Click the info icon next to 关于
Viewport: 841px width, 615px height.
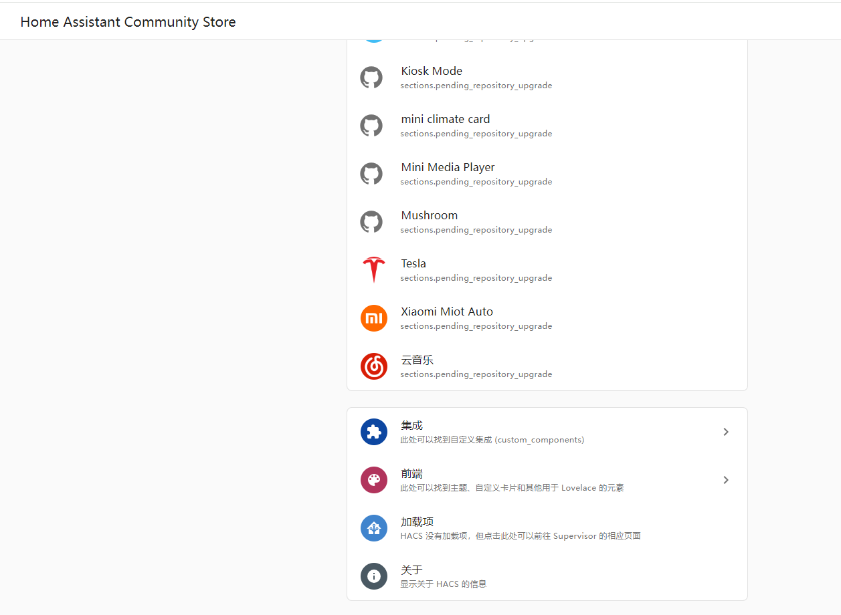(x=373, y=576)
